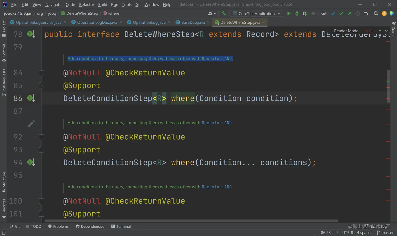Open the Structure tool window

[4, 182]
